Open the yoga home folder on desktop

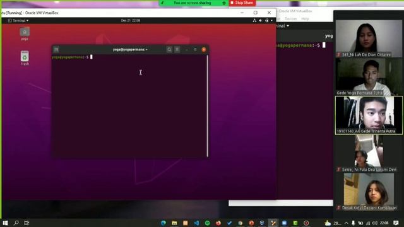(25, 33)
